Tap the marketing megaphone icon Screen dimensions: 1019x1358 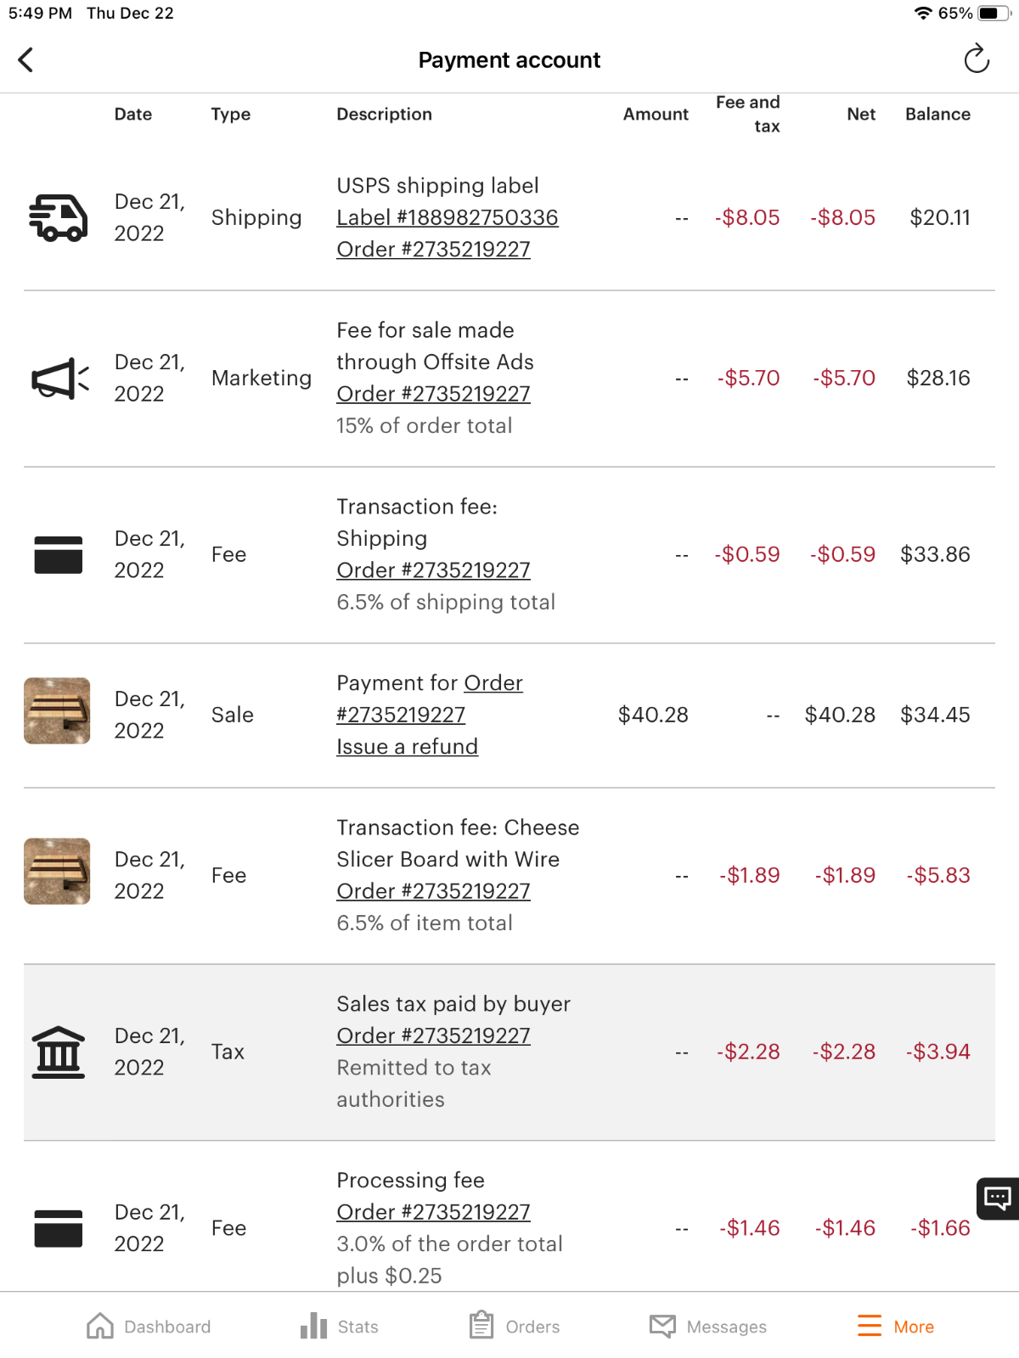tap(59, 379)
